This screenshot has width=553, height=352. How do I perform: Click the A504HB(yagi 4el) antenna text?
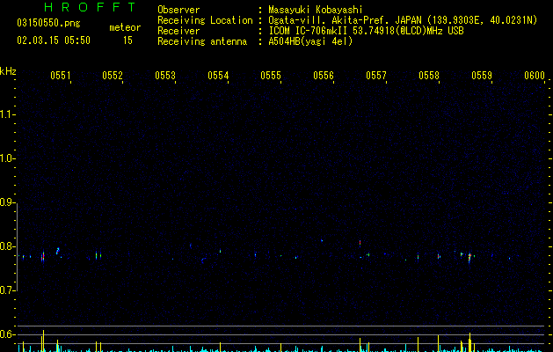tap(310, 41)
